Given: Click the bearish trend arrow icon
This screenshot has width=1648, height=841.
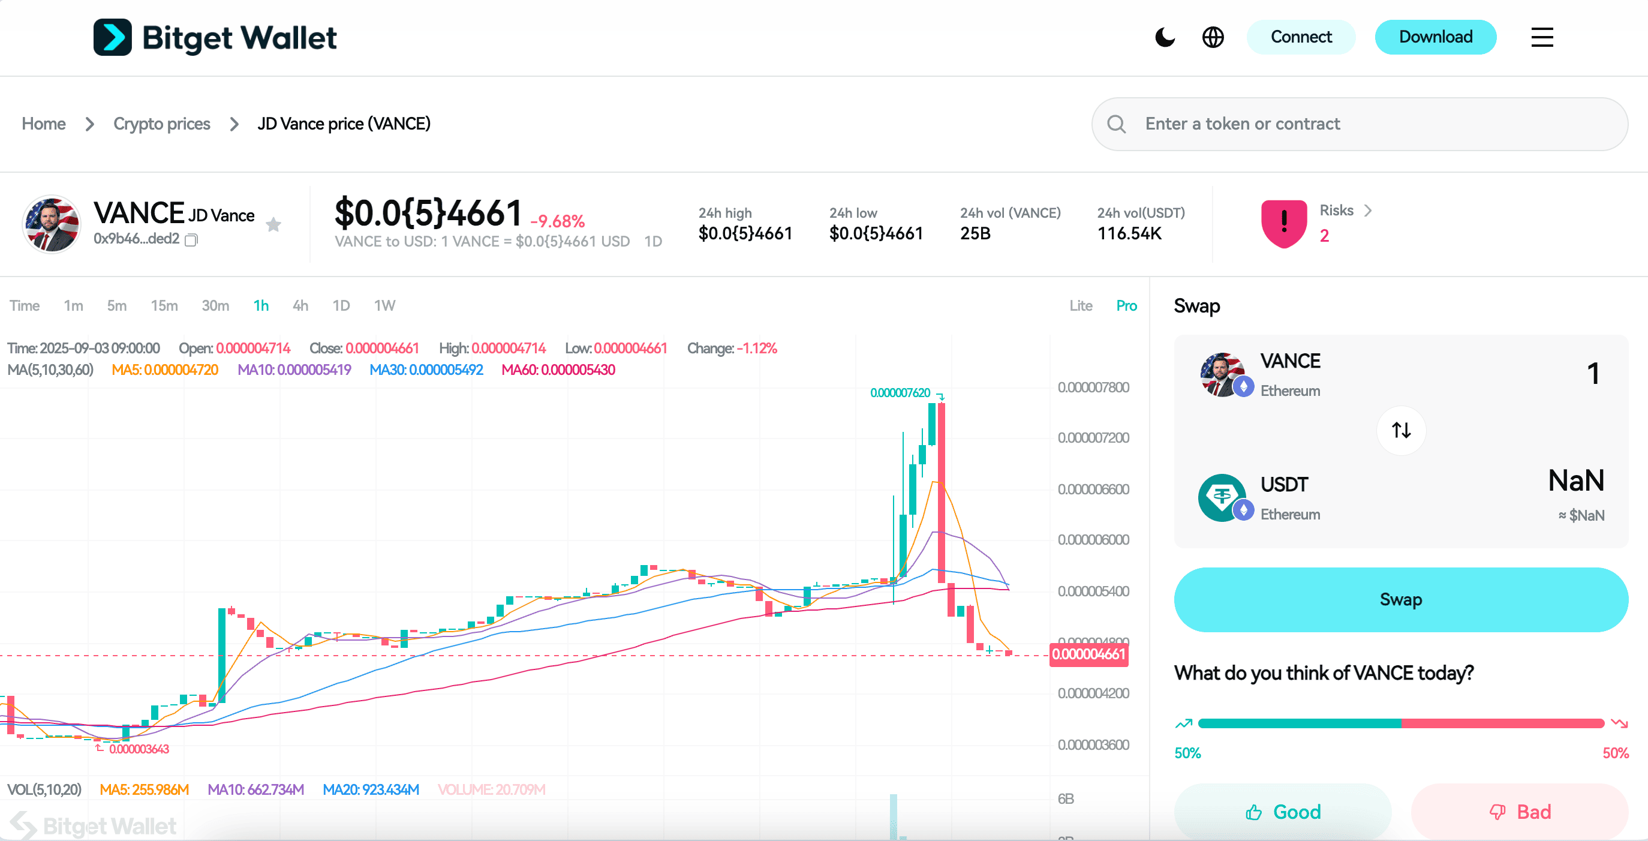Looking at the screenshot, I should pos(1619,723).
